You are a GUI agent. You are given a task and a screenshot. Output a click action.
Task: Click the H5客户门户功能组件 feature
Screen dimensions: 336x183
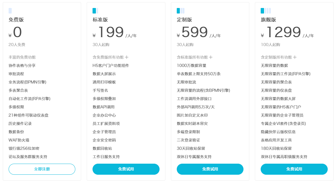111,65
